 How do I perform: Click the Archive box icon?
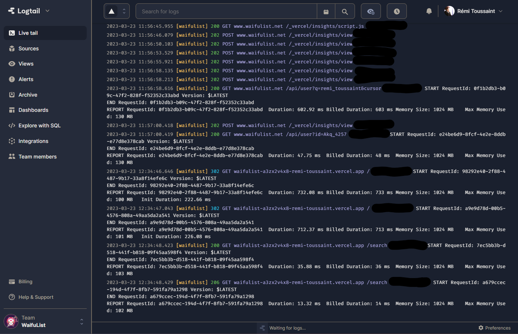[12, 95]
